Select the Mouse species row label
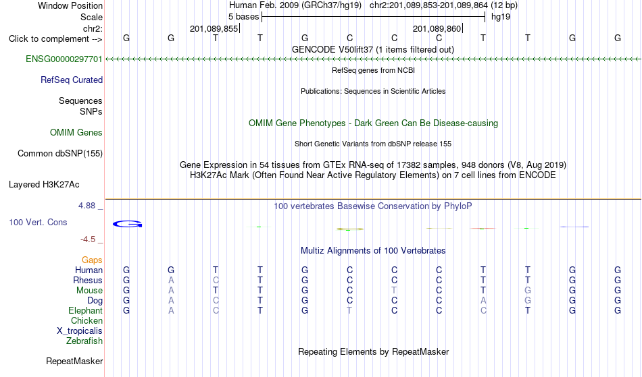Image resolution: width=642 pixels, height=377 pixels. tap(89, 291)
